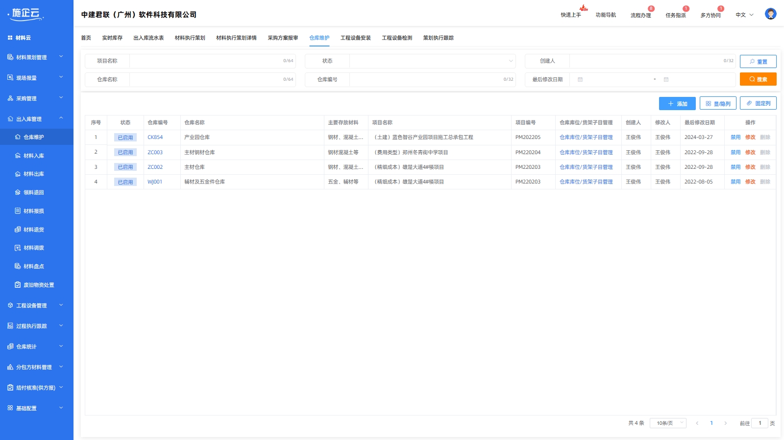Screen dimensions: 784x440
Task: Switch to the 首页 tab
Action: (86, 38)
